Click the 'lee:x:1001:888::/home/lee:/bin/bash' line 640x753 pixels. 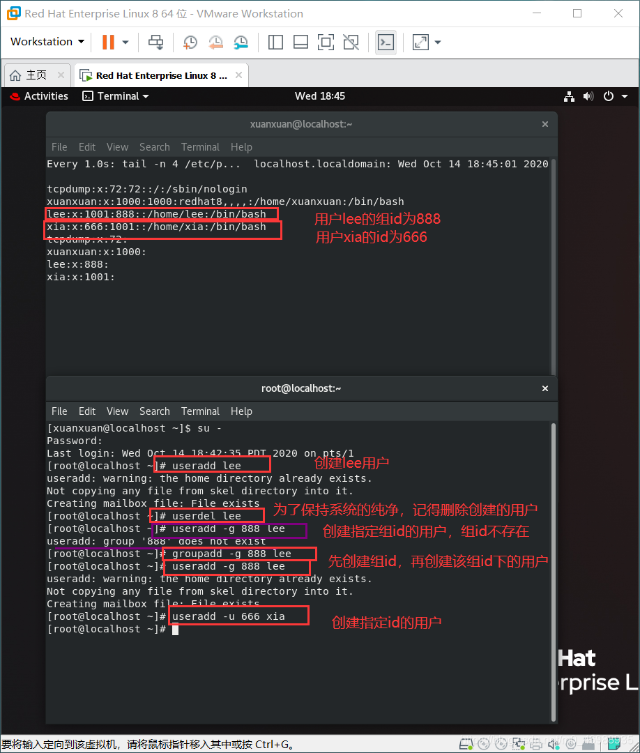point(157,214)
